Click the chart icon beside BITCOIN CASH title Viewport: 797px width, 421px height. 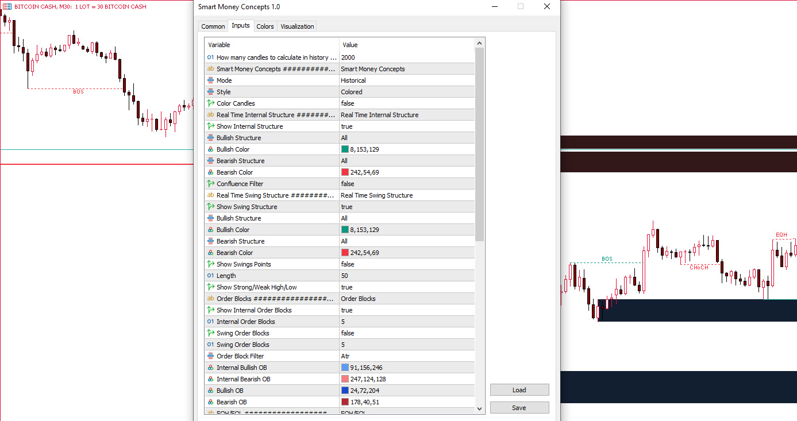click(7, 6)
